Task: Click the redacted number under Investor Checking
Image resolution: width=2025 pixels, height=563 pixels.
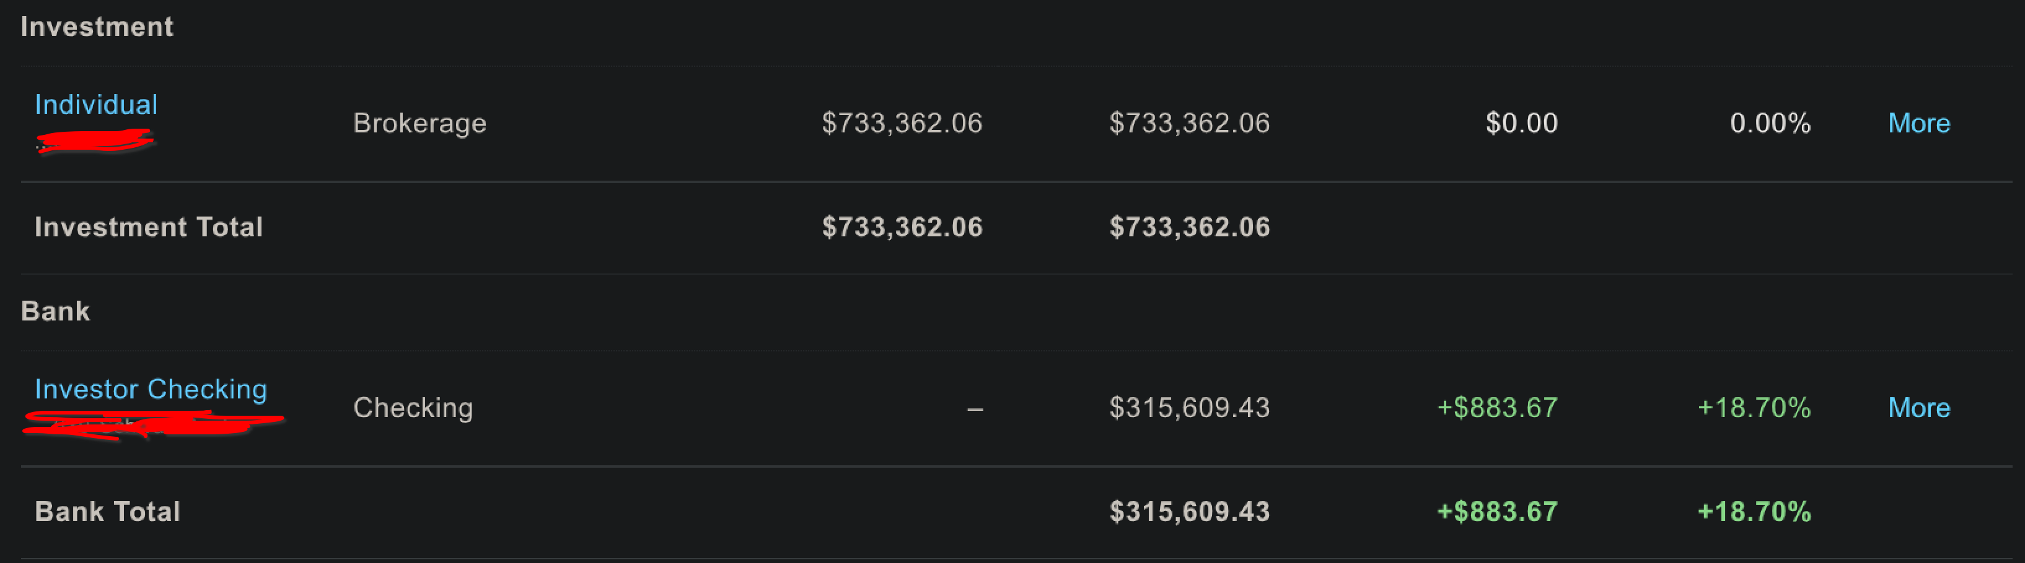Action: click(153, 425)
